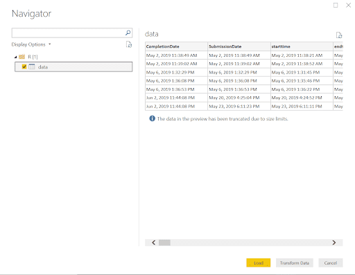This screenshot has width=355, height=275.
Task: Click starttime cell May 2, 2019 11:38:52 AM
Action: point(302,64)
